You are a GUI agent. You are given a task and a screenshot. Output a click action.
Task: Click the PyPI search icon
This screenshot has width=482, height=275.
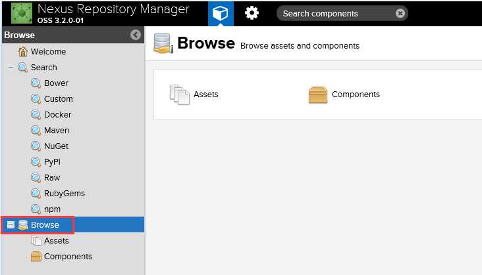pyautogui.click(x=36, y=161)
